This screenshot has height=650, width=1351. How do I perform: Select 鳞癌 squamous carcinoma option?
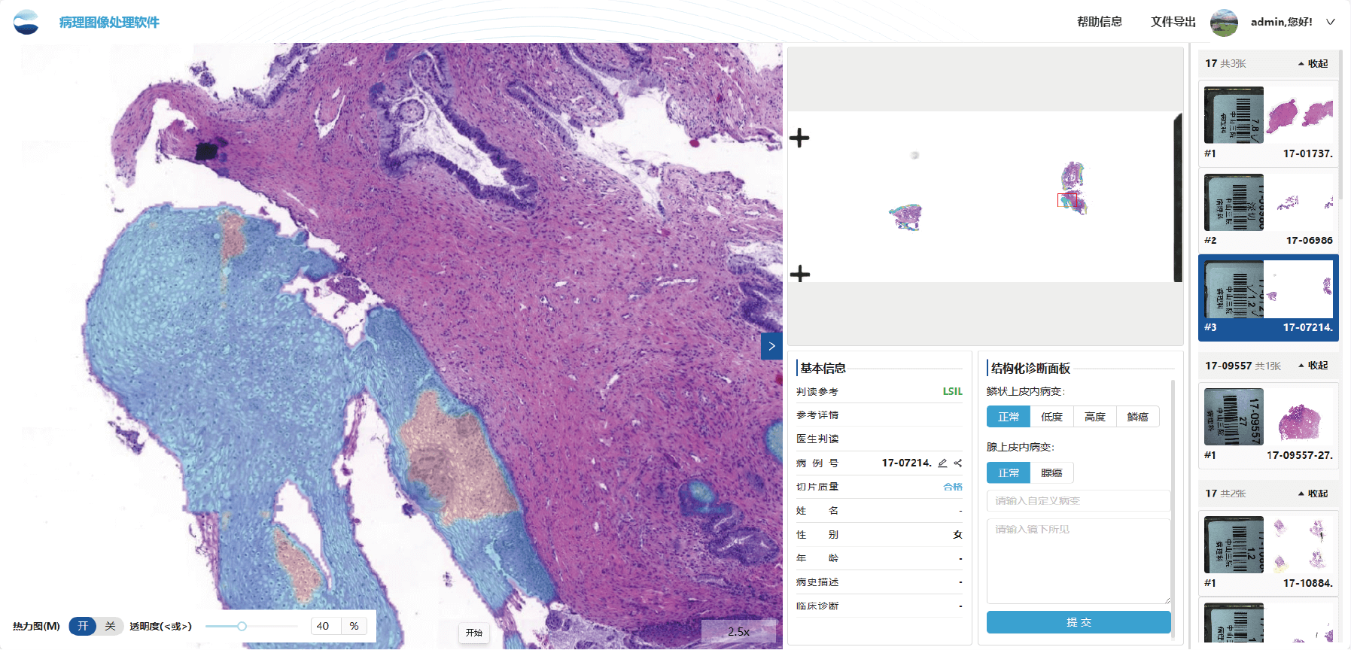pos(1137,417)
